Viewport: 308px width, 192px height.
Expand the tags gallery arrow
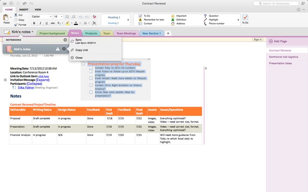(x=238, y=20)
